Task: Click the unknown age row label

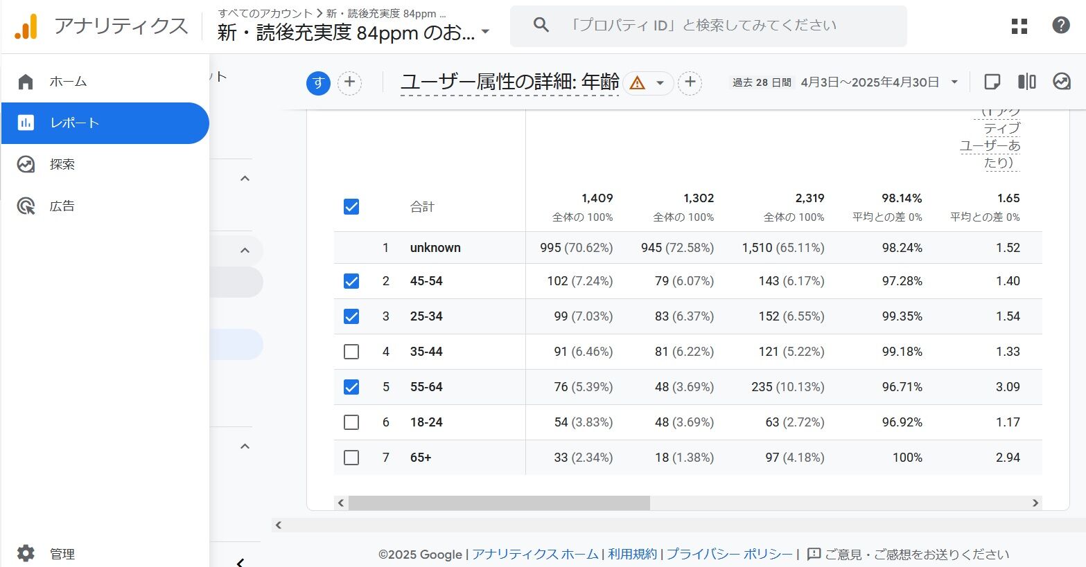Action: click(435, 248)
